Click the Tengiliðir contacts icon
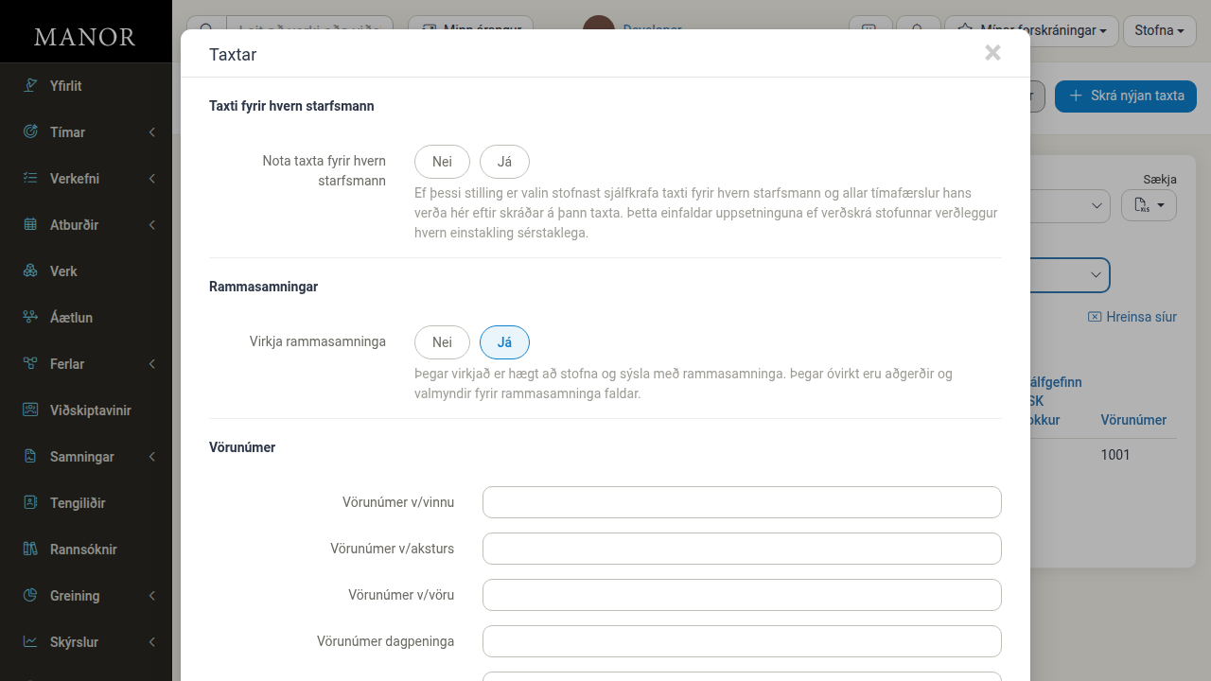Viewport: 1211px width, 681px height. (x=30, y=503)
